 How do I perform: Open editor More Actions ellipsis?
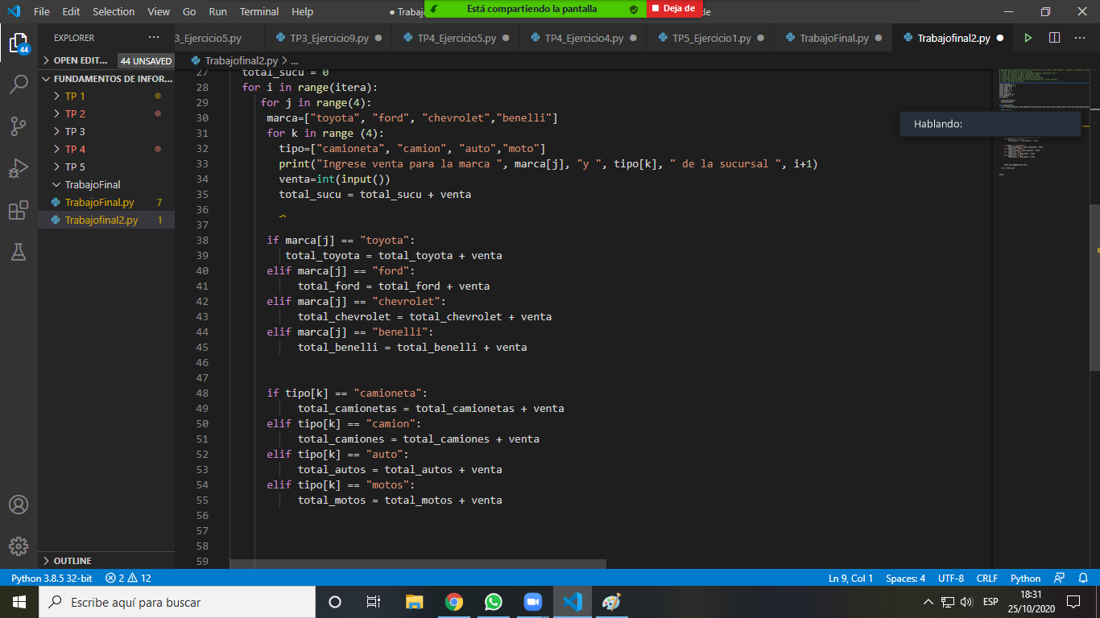[x=1081, y=38]
